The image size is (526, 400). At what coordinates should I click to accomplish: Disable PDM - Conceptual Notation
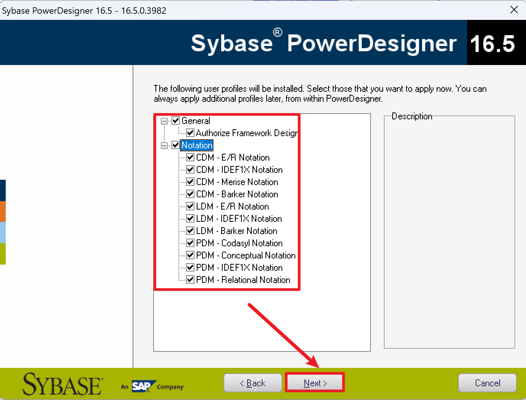pyautogui.click(x=190, y=255)
